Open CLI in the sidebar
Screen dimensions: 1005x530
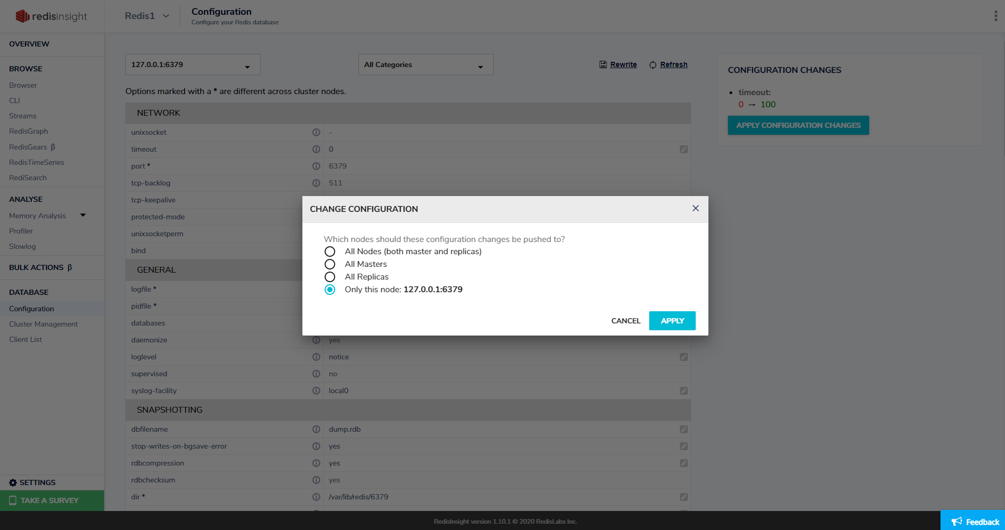[x=14, y=100]
